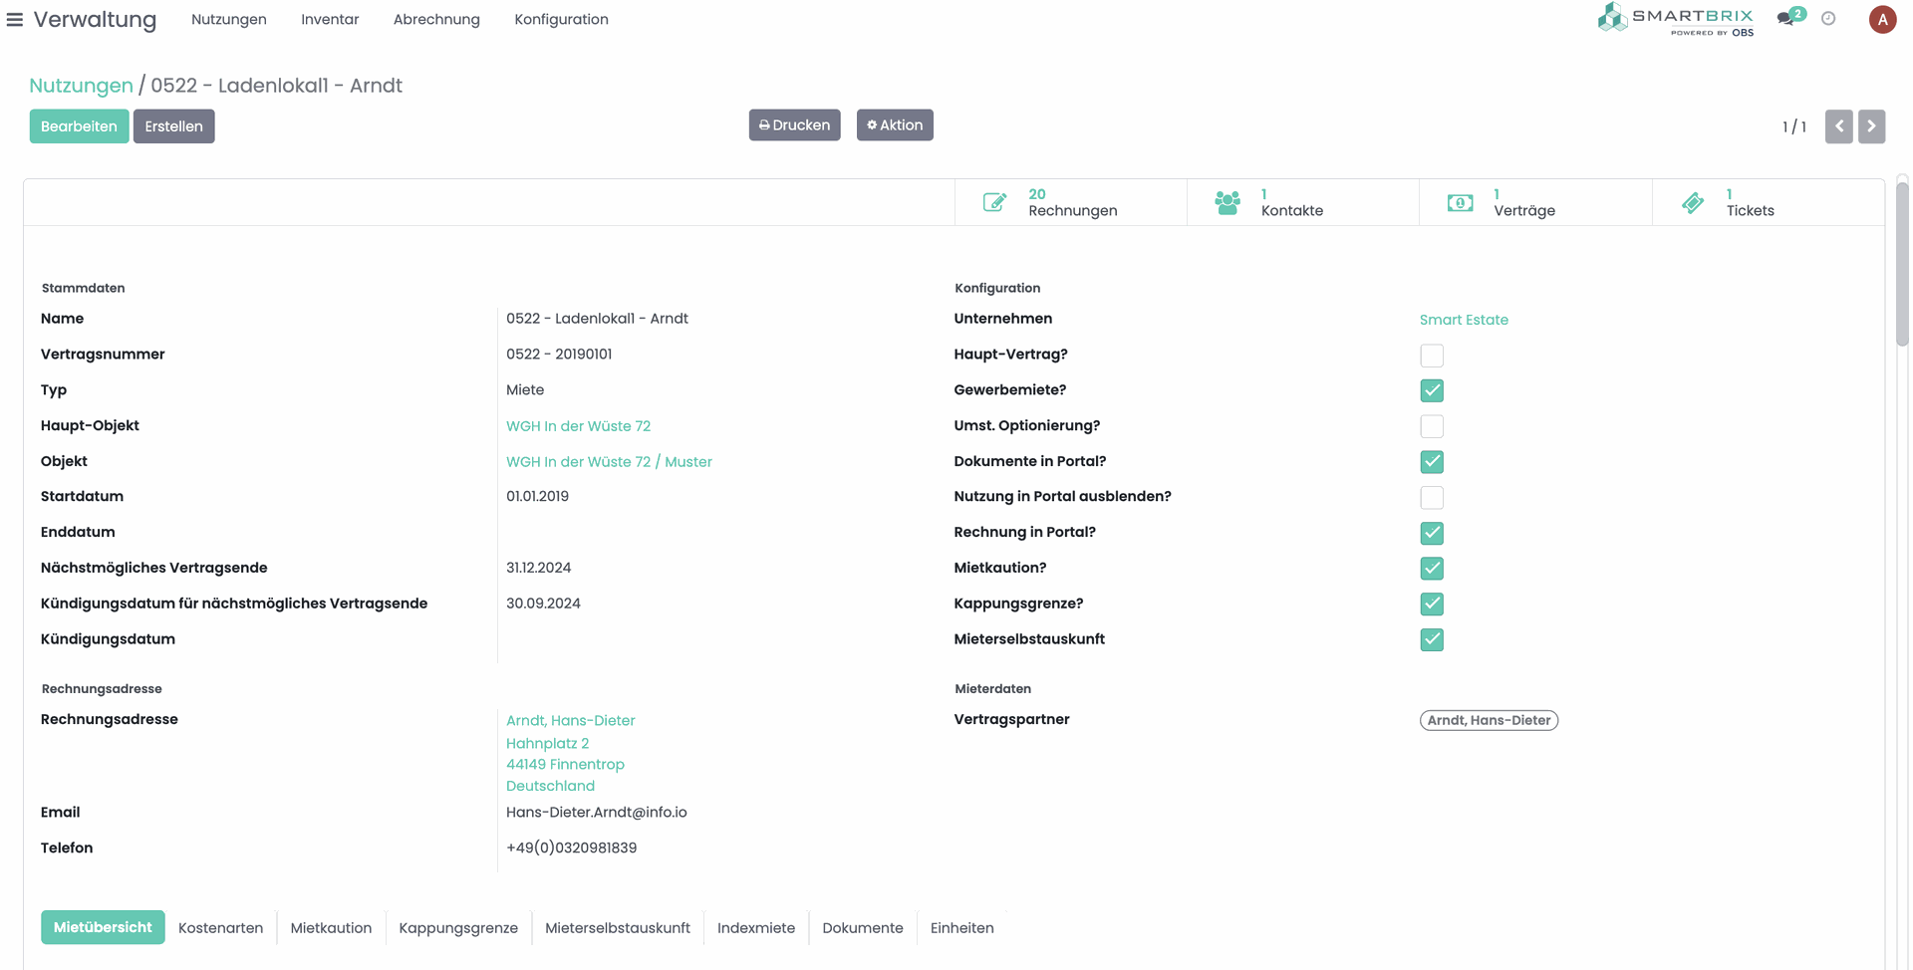Switch to Dokumente tab
This screenshot has height=970, width=1913.
pos(863,928)
